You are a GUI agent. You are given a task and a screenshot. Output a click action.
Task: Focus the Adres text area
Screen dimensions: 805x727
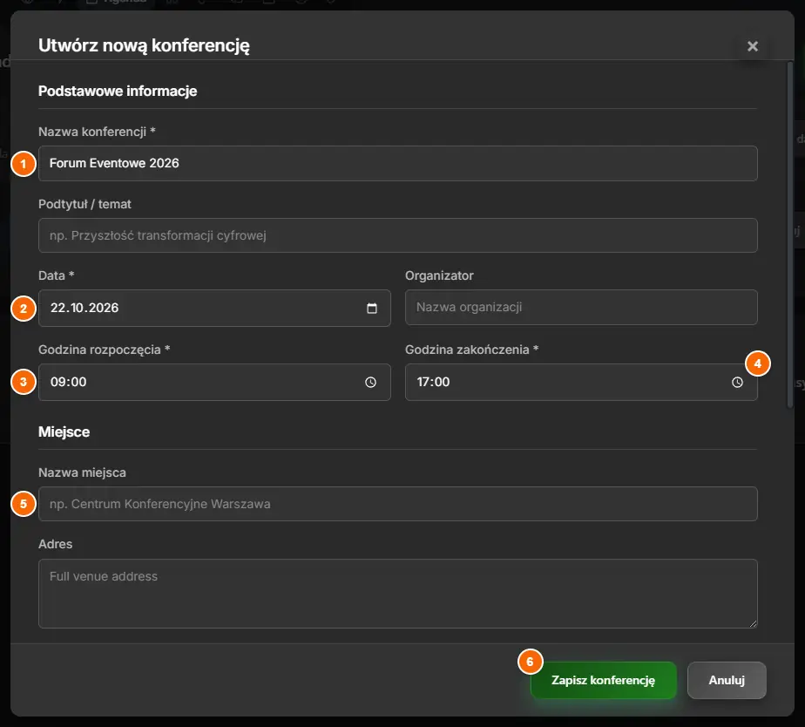[398, 594]
